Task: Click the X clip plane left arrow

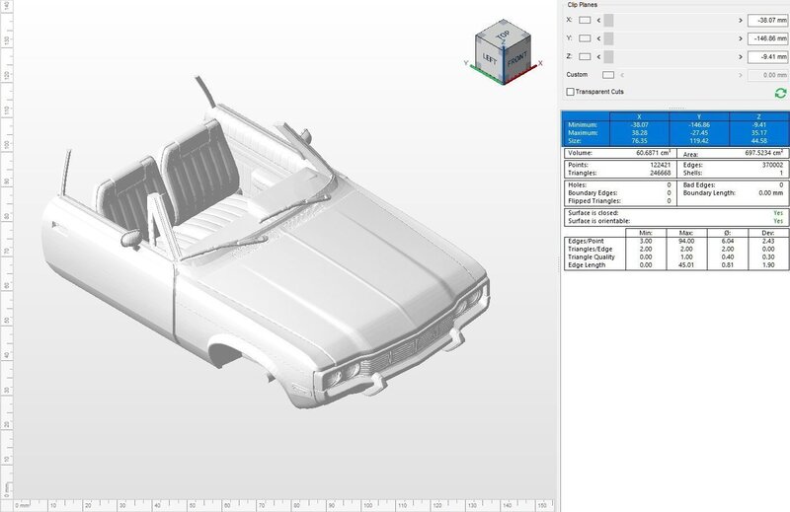Action: [600, 20]
